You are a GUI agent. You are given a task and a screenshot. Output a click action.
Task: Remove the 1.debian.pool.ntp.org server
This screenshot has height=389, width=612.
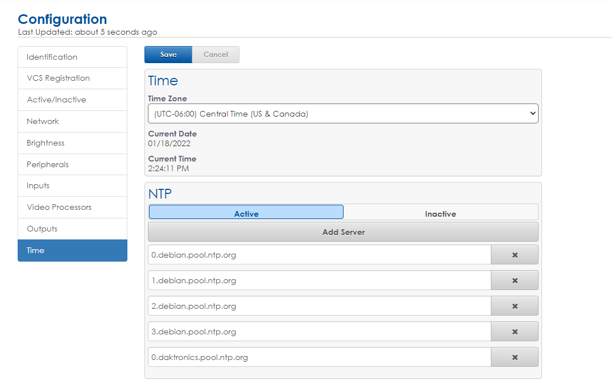click(x=514, y=280)
